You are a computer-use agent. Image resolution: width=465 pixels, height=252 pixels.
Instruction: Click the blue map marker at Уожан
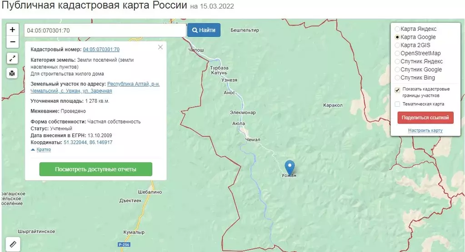click(290, 167)
